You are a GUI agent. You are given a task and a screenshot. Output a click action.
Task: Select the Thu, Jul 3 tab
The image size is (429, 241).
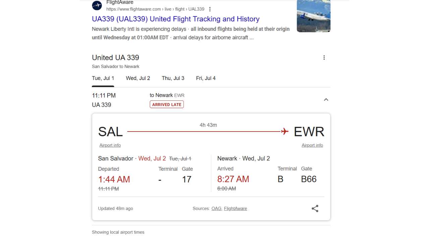(x=173, y=78)
